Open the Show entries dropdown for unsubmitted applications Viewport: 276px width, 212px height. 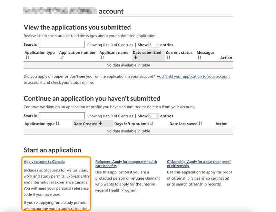154,116
